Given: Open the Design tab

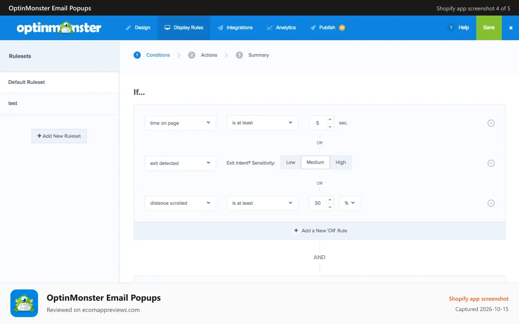Looking at the screenshot, I should point(138,28).
